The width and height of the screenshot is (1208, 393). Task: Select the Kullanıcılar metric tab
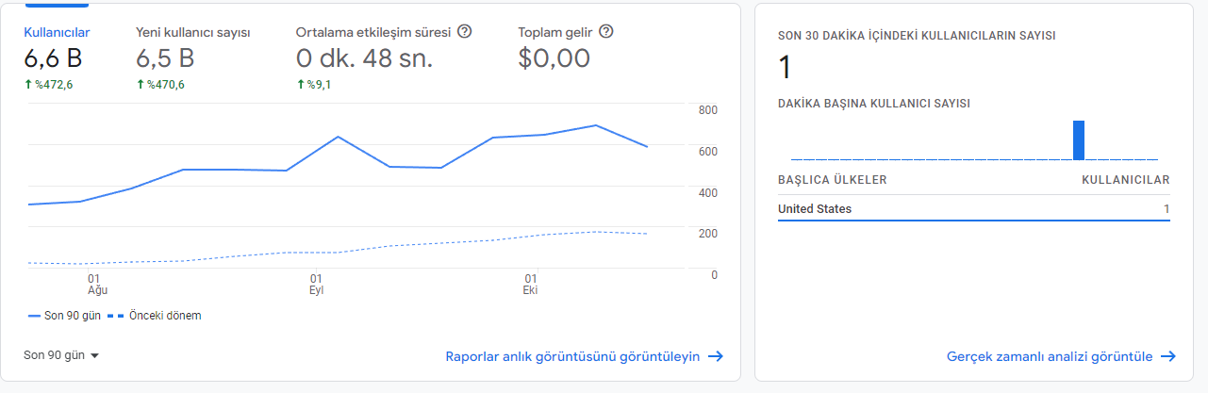point(57,32)
